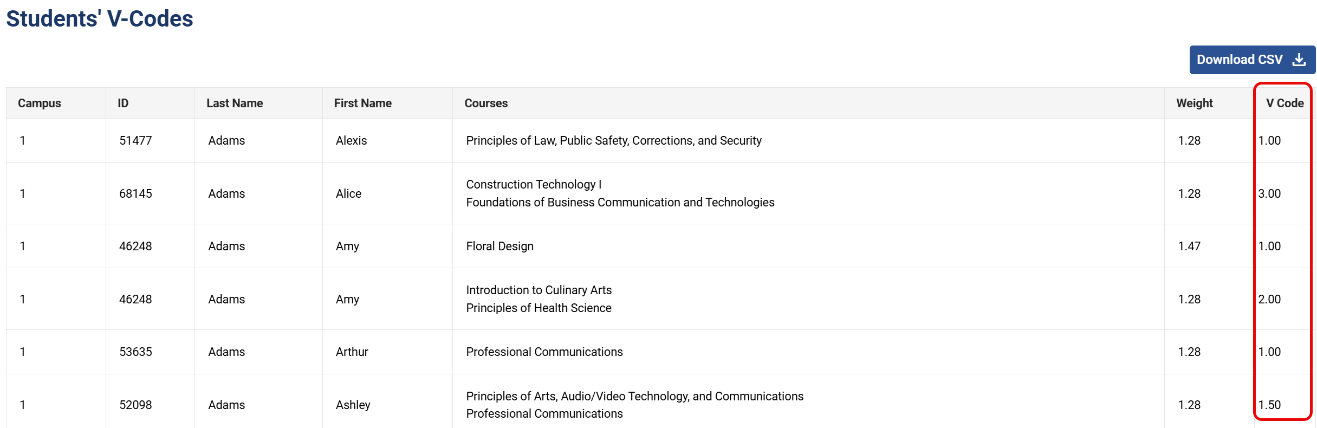The height and width of the screenshot is (428, 1317).
Task: Click the Weight column header
Action: 1195,103
